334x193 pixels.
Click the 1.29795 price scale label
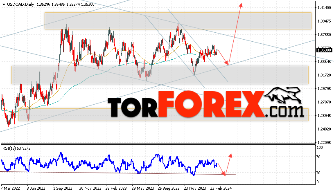pyautogui.click(x=324, y=88)
